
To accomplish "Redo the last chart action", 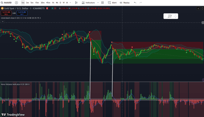I will click(x=141, y=3).
